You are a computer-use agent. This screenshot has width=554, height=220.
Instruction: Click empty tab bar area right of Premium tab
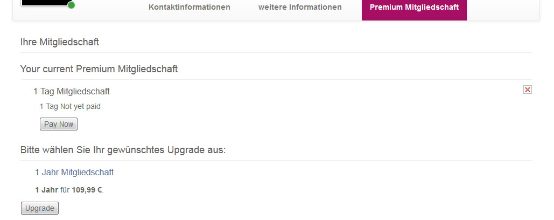point(503,9)
